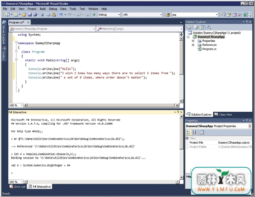The image size is (255, 197).
Task: Toggle pin on the Solution Explorer panel
Action: coord(247,22)
